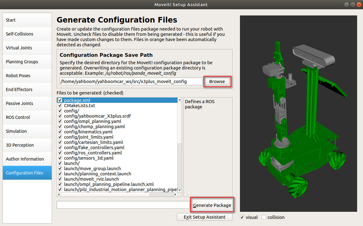Go to ROS Control step
This screenshot has height=226, width=363.
(x=27, y=117)
